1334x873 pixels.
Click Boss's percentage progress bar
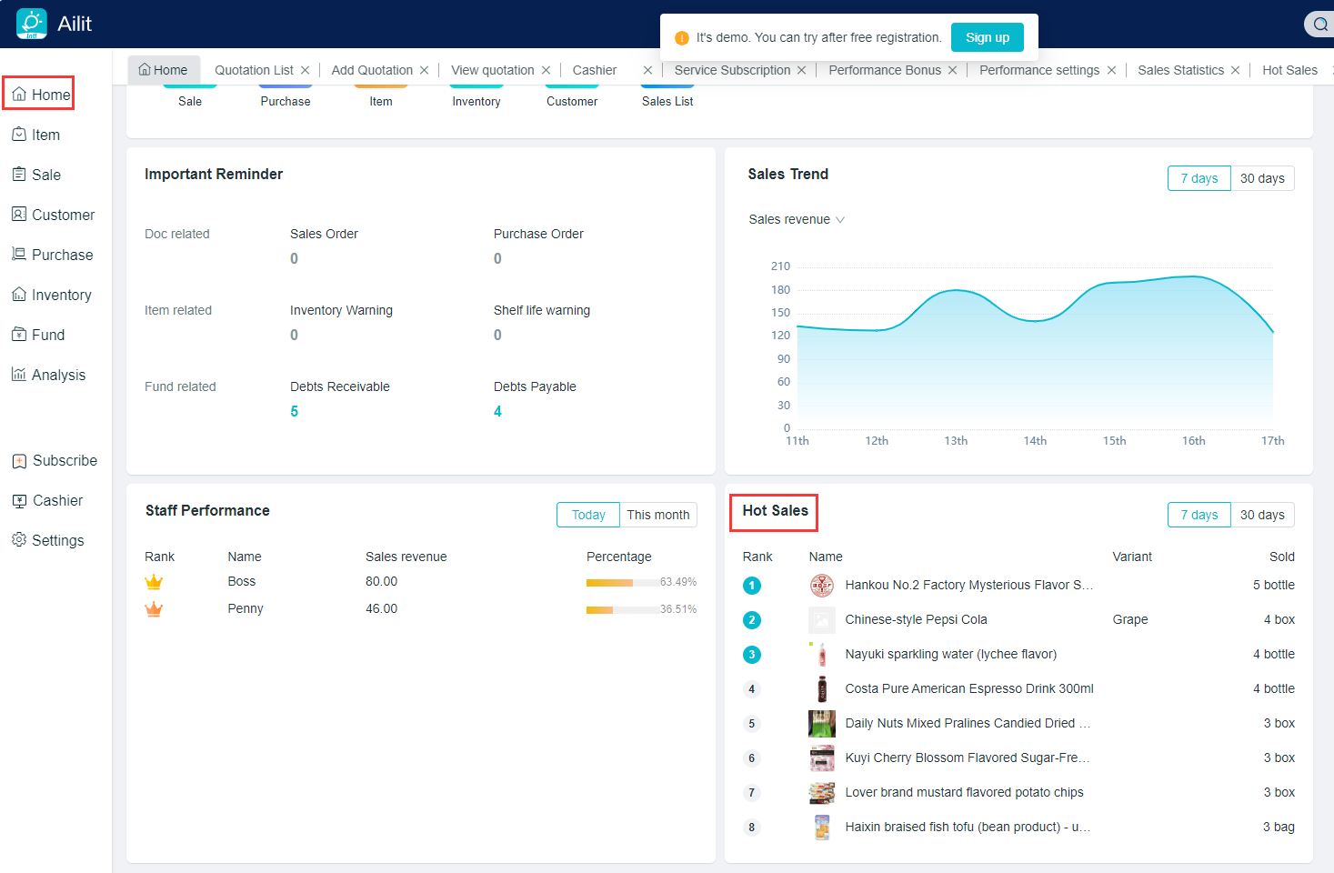click(622, 582)
